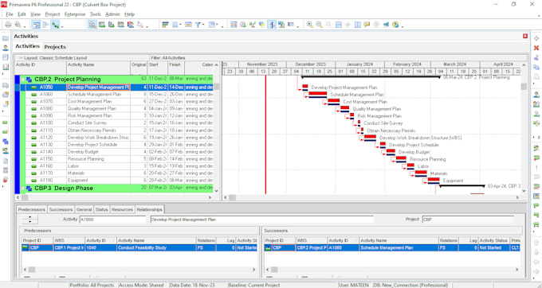The image size is (542, 288).
Task: Click the Assign Resources icon in right sidebar
Action: [x=536, y=94]
